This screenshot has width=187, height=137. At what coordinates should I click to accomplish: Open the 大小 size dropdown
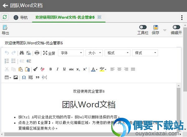click(94, 53)
